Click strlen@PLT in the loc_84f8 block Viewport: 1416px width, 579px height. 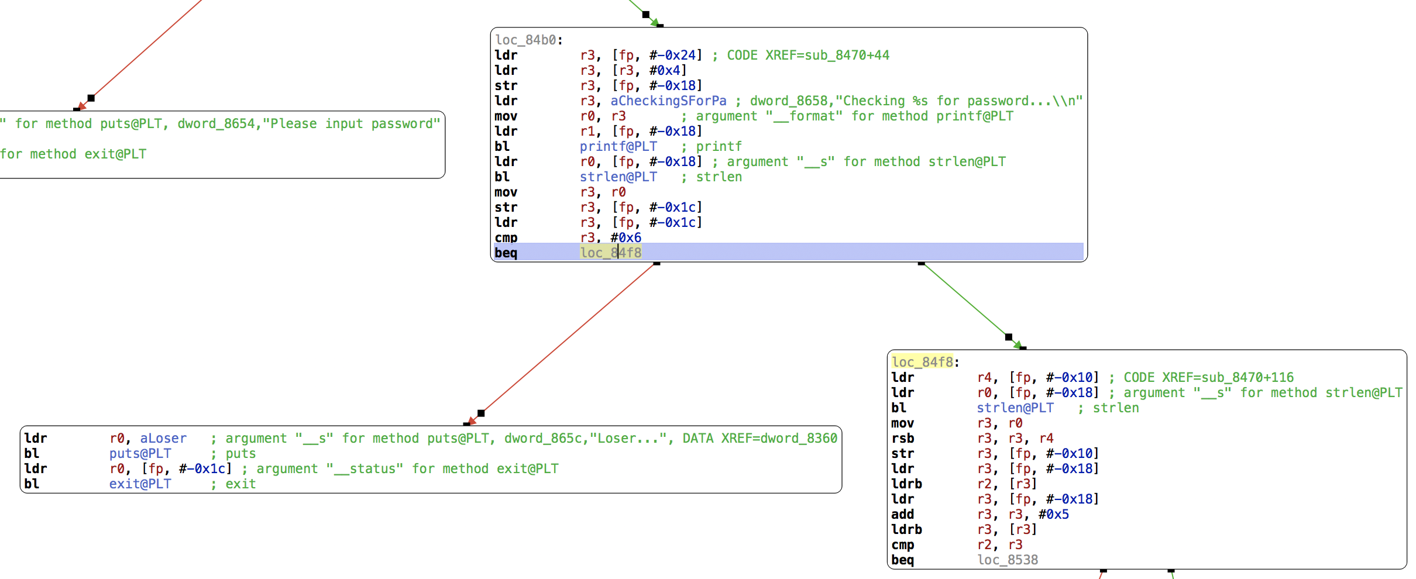tap(1015, 408)
